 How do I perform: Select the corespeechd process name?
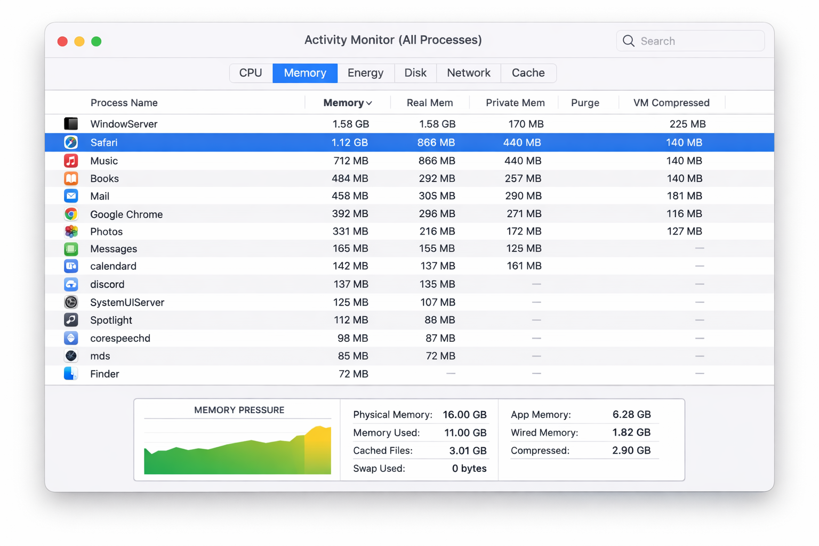pos(120,338)
